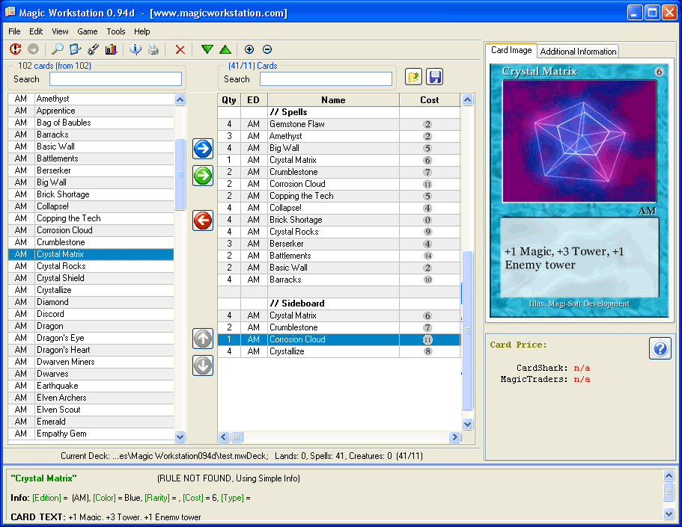Viewport: 682px width, 527px height.
Task: Click the green up triangle icon
Action: coord(225,49)
